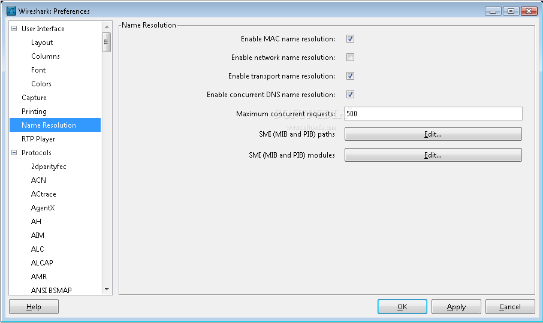Click the tree scrollbar down arrow
Viewport: 543px width, 323px height.
107,289
